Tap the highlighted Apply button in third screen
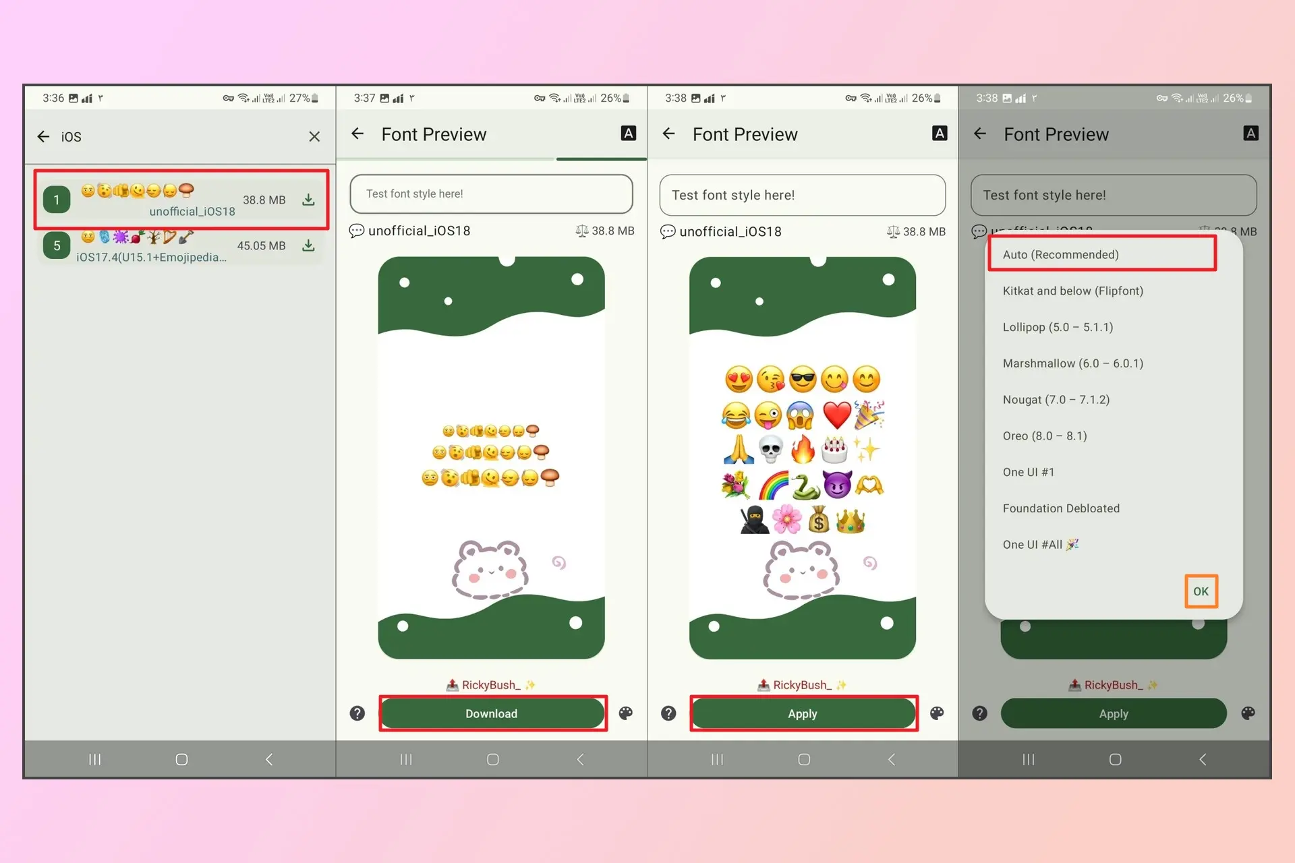The image size is (1295, 863). point(803,713)
